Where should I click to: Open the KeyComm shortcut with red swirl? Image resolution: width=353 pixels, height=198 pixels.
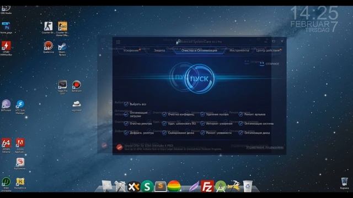click(x=20, y=163)
